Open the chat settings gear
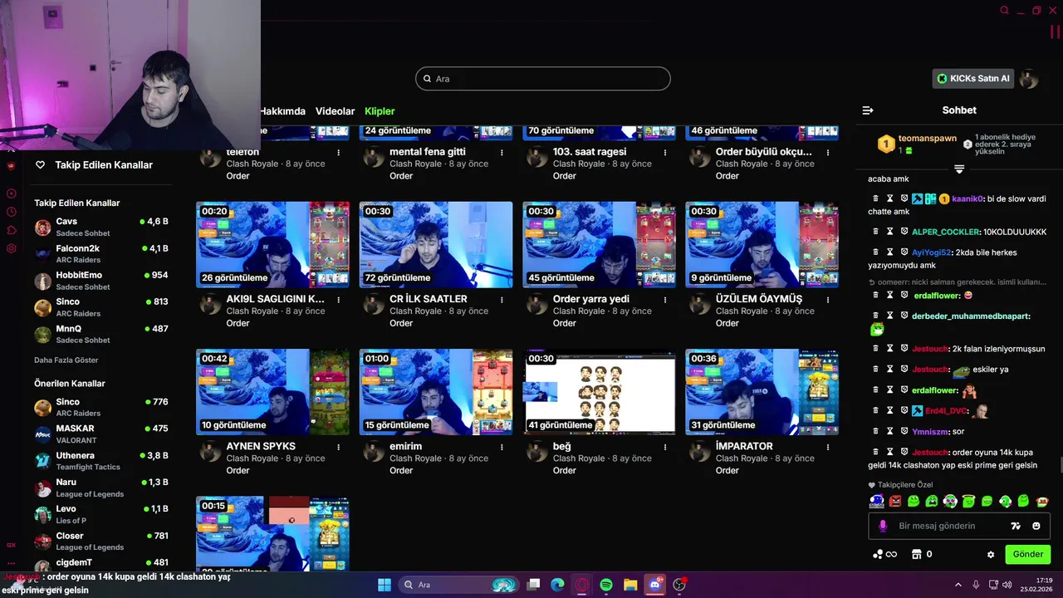Image resolution: width=1063 pixels, height=598 pixels. click(991, 554)
